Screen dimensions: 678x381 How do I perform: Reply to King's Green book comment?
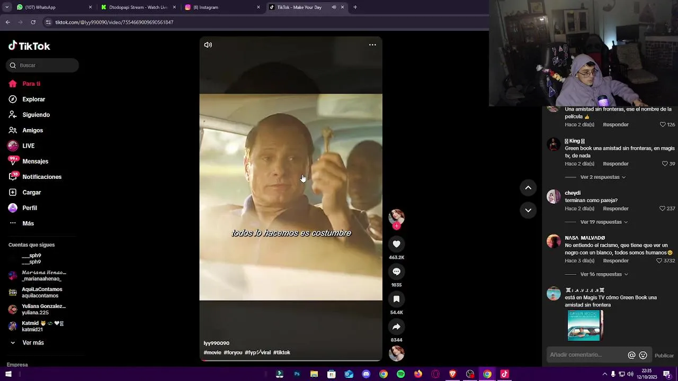(615, 164)
